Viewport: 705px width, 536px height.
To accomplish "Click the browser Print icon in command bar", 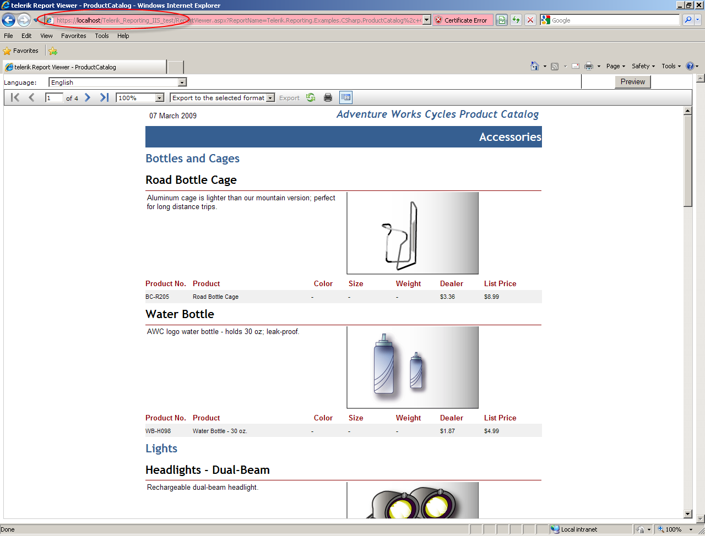I will pyautogui.click(x=589, y=66).
